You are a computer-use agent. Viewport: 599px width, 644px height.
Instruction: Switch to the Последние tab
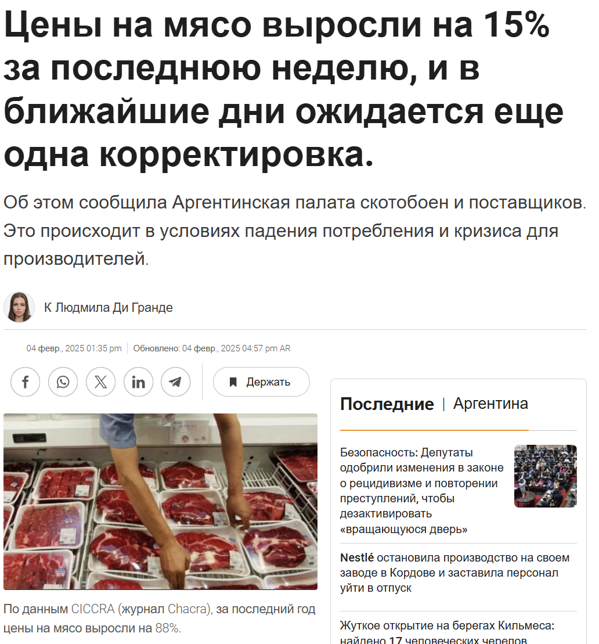tap(387, 404)
